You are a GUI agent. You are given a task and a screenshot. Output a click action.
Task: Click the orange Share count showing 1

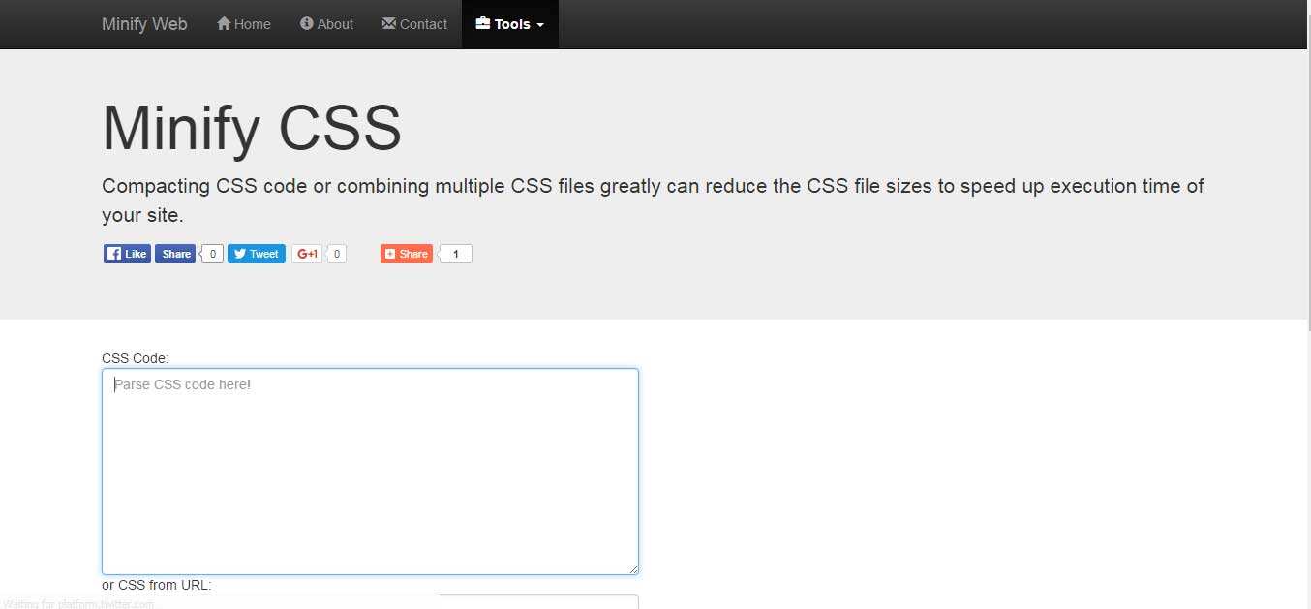pyautogui.click(x=456, y=254)
